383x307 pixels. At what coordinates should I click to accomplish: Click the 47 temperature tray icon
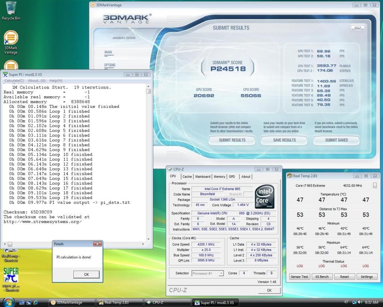coord(346,303)
